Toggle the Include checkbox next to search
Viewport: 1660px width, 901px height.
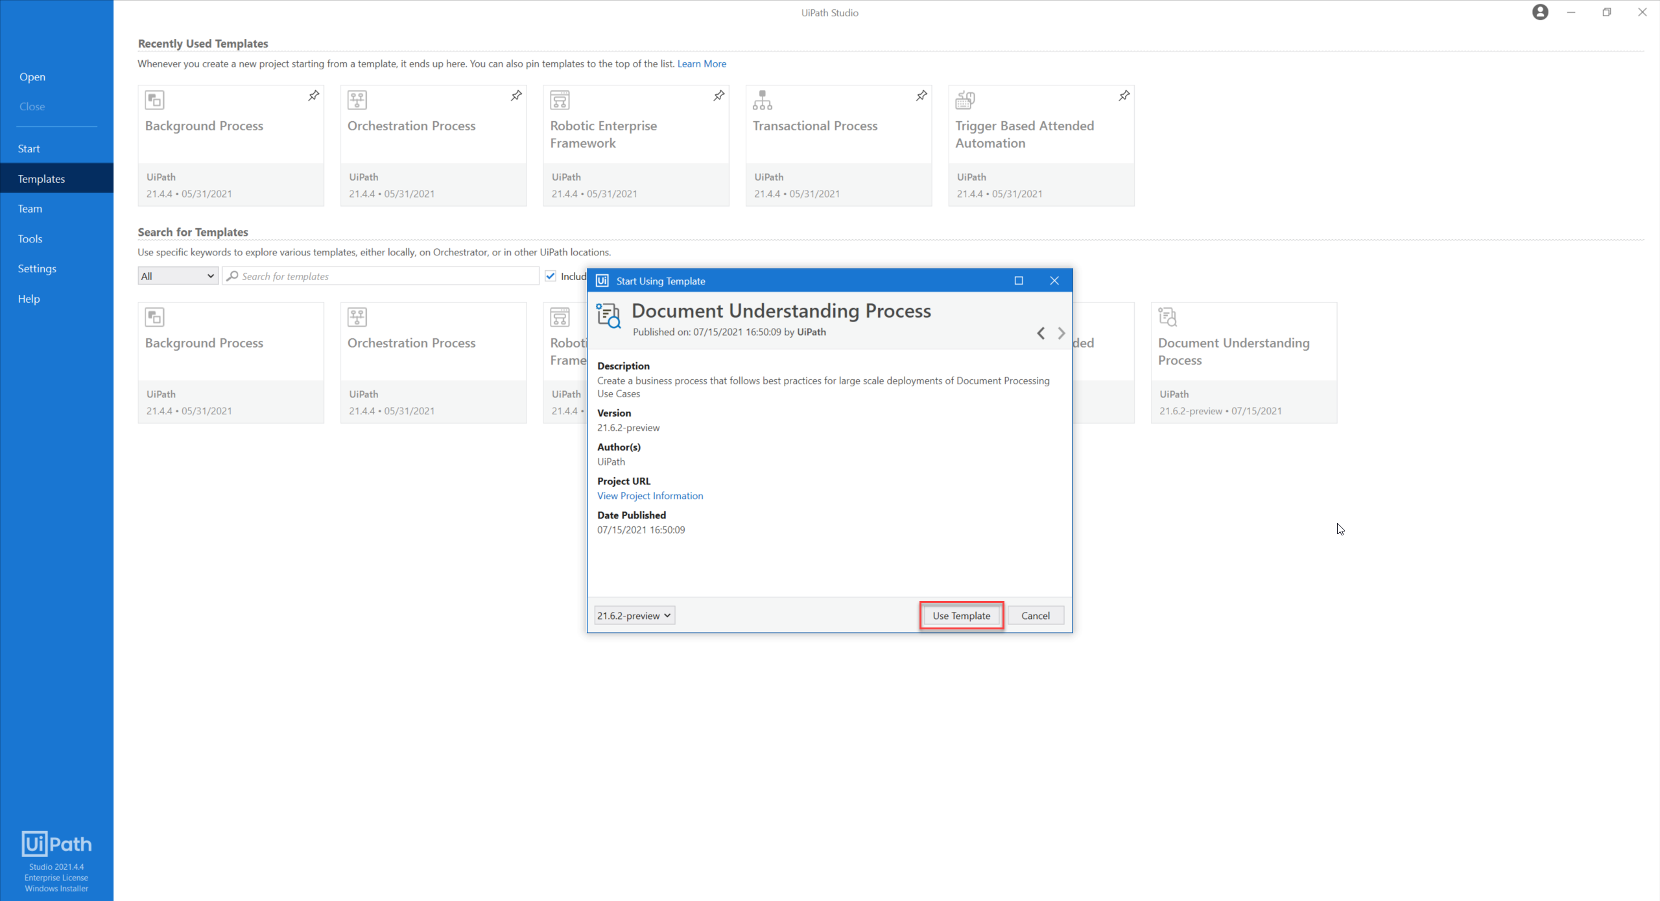click(x=551, y=276)
